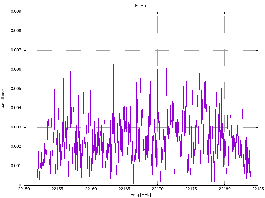The image size is (265, 198).
Task: Click the 22180 x-axis tick label
Action: (224, 189)
